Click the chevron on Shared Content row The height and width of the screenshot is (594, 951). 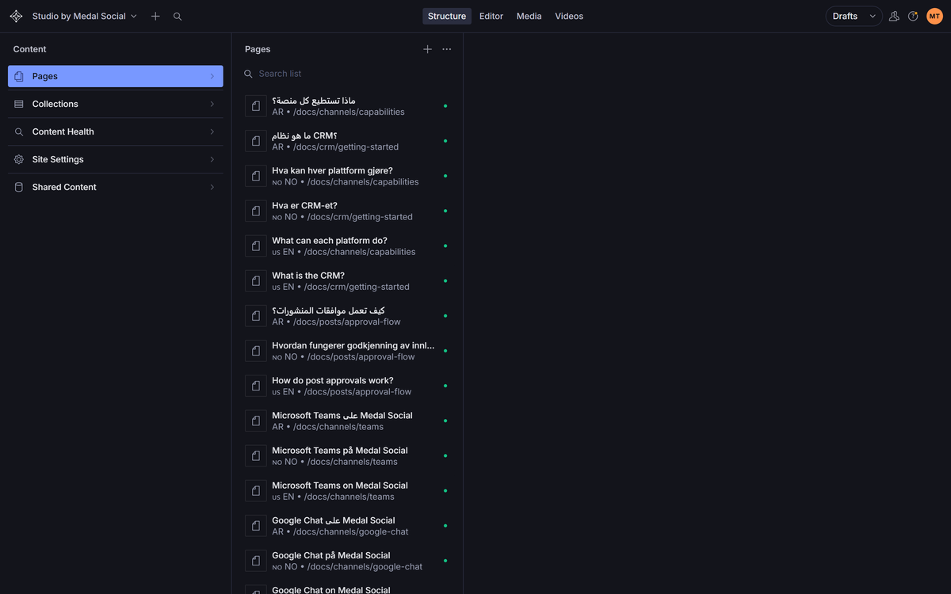click(x=212, y=187)
